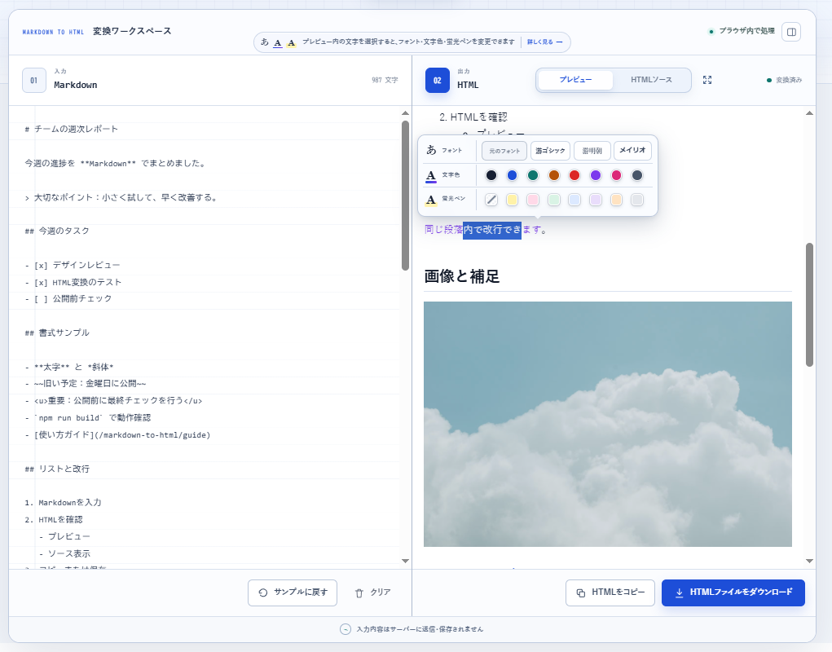This screenshot has height=652, width=832.
Task: Pick the red text color swatch
Action: tap(574, 175)
